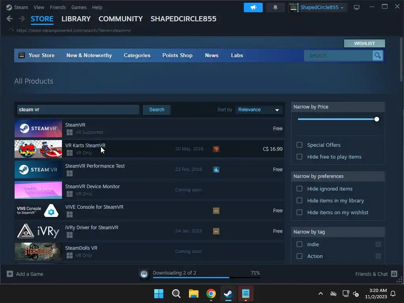Open the announcements megaphone button
The image size is (404, 303).
coord(253,7)
